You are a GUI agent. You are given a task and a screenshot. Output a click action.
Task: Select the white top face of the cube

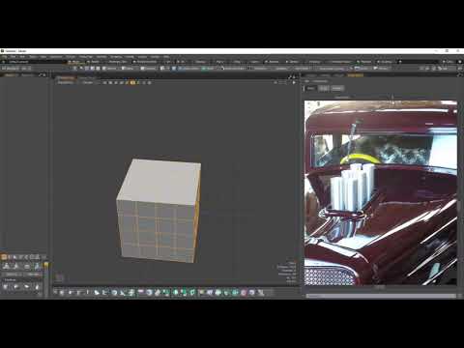click(161, 181)
